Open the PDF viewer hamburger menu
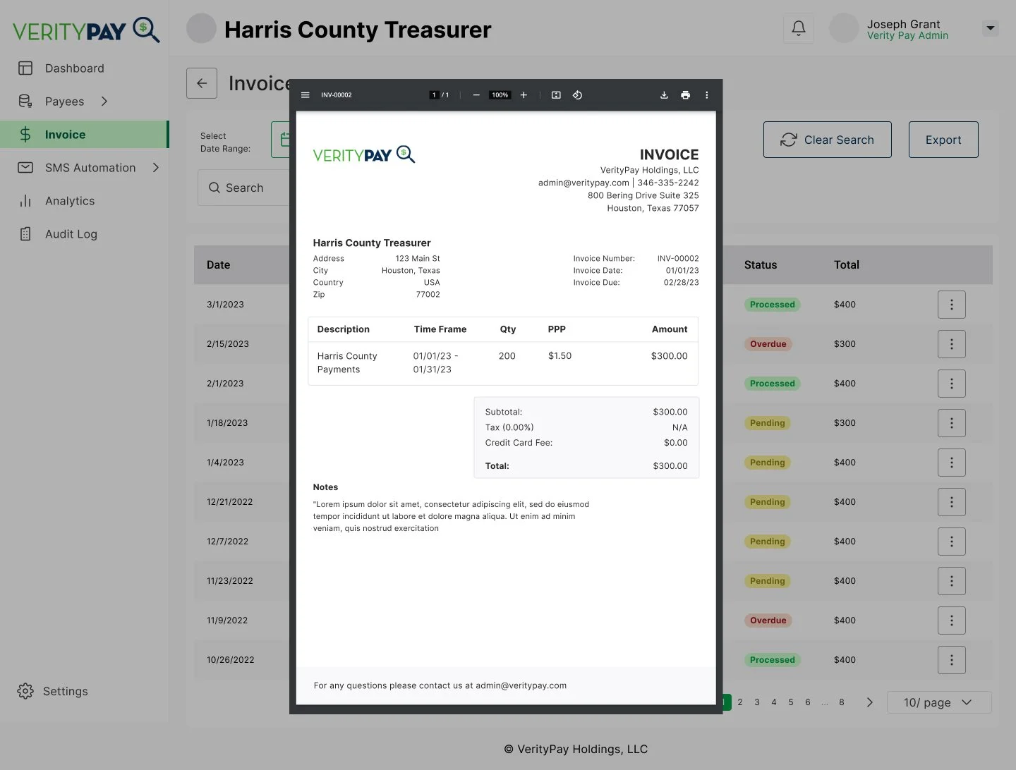 [x=305, y=94]
